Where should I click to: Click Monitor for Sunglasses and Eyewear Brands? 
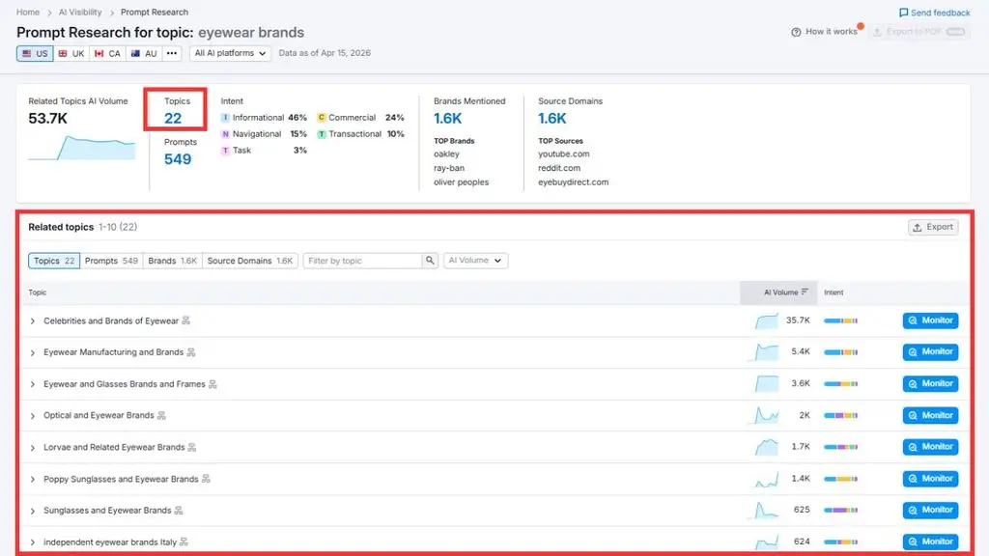tap(930, 510)
